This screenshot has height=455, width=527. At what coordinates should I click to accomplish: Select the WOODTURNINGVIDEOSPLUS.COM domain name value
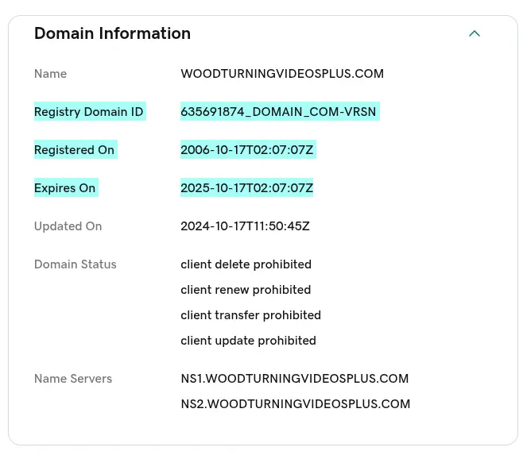[282, 74]
